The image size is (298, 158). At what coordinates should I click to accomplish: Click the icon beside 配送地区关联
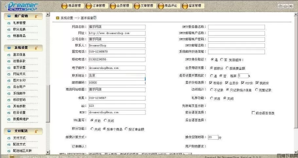[9, 151]
